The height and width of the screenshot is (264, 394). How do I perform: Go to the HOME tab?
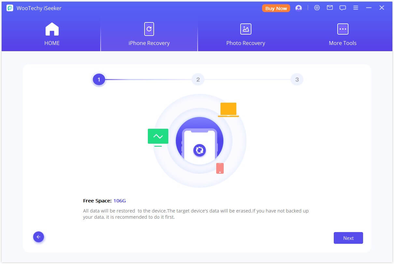coord(52,34)
